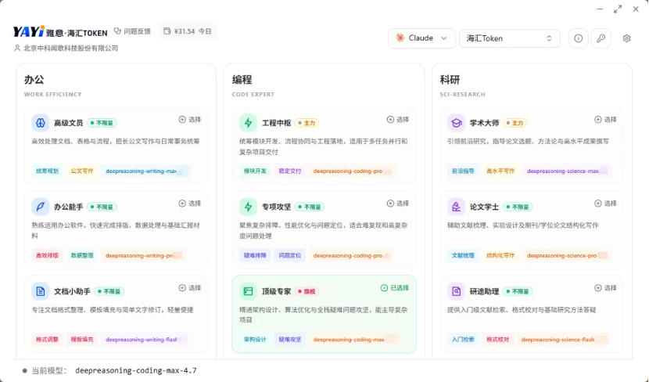
Task: Click the 办公能手 feather icon
Action: click(40, 207)
